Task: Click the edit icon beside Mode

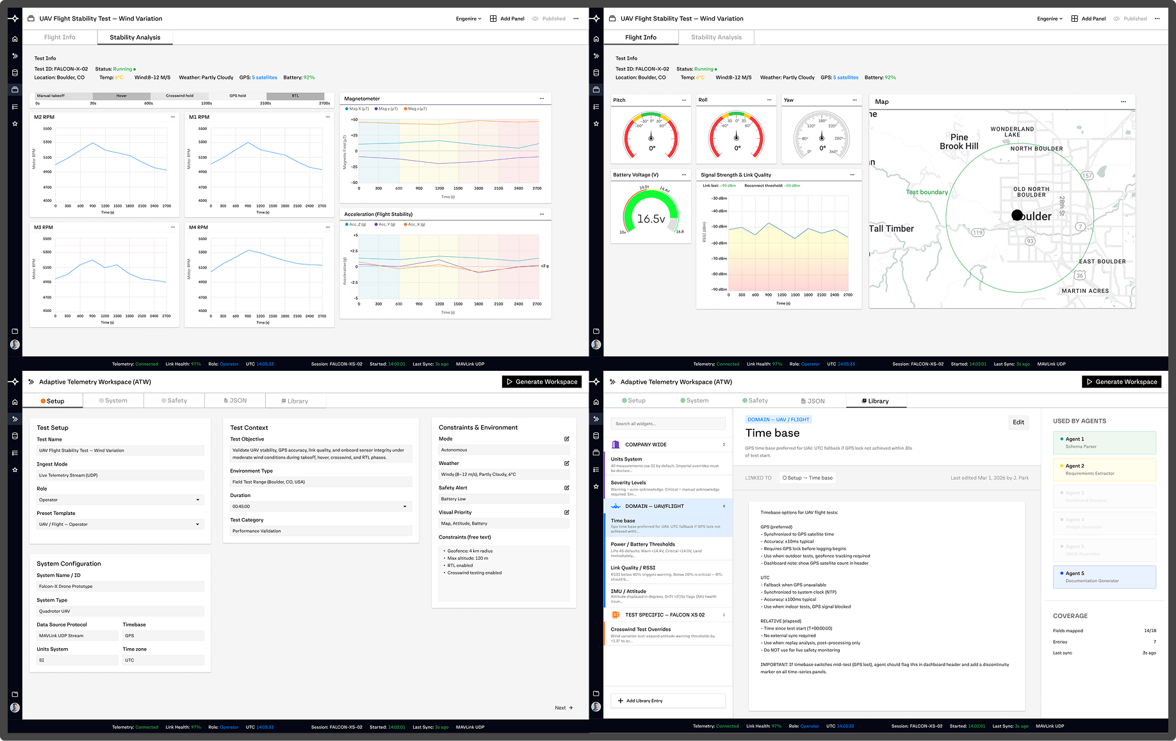Action: (x=567, y=439)
